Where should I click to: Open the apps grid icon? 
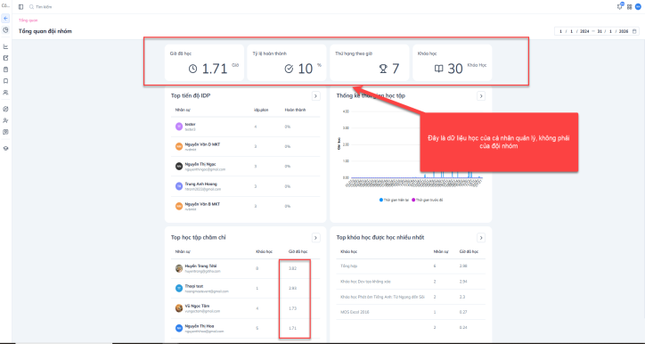(629, 7)
